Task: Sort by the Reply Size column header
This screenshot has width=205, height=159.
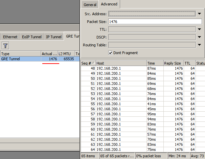Action: tap(174, 63)
